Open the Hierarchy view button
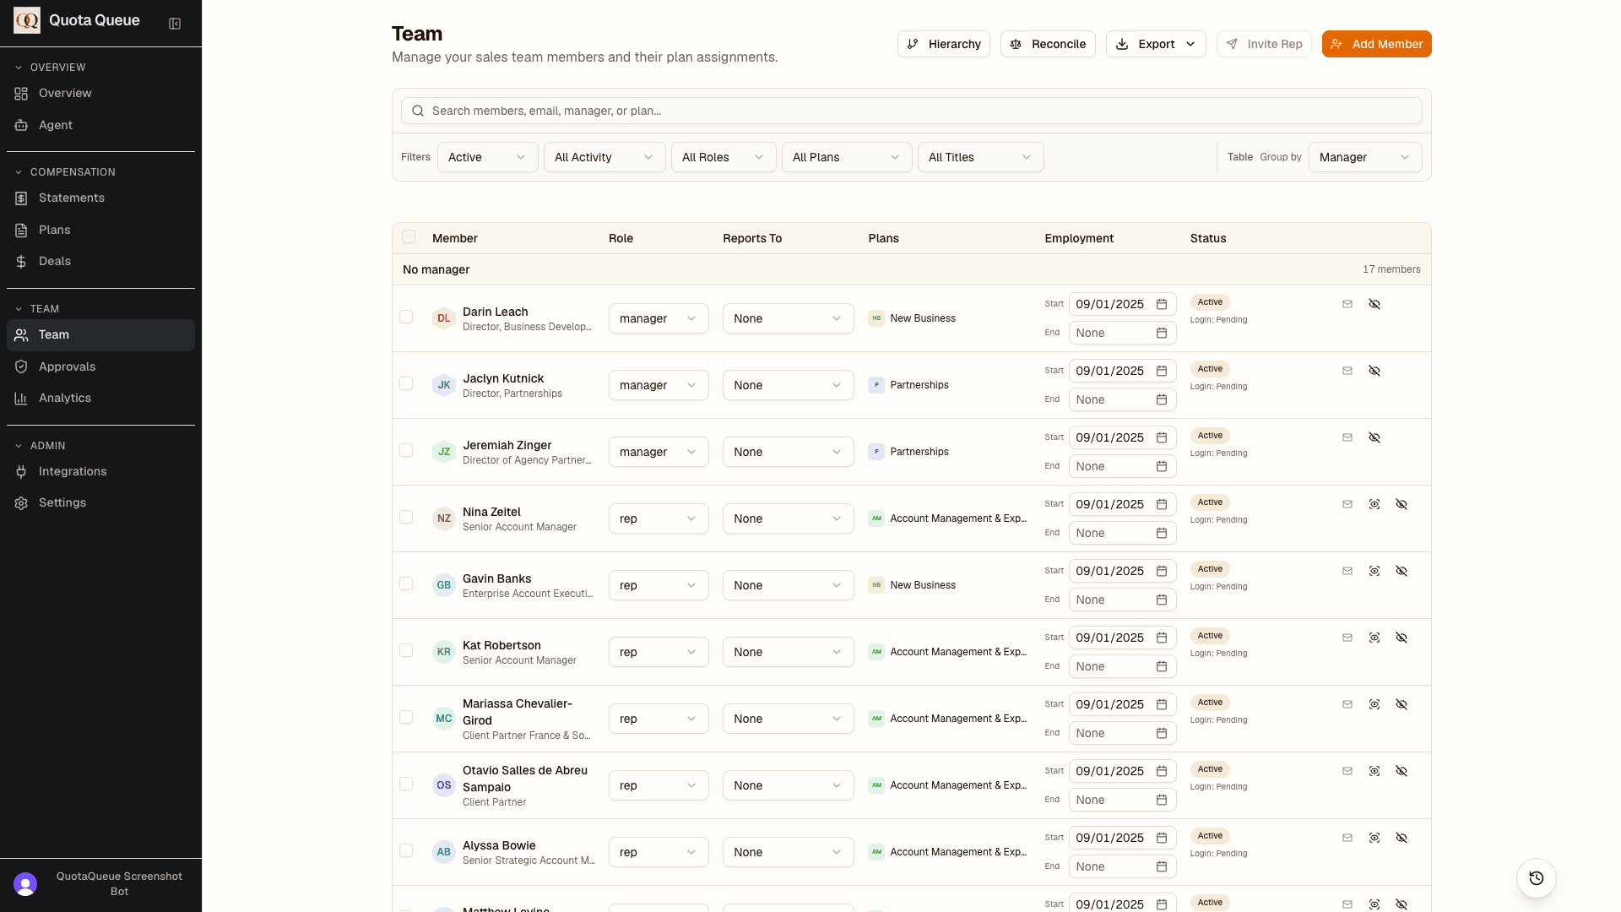The image size is (1621, 912). 943,44
